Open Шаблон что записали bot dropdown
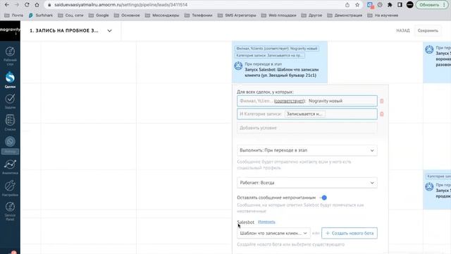Viewport: 451px width, 254px height. click(273, 234)
